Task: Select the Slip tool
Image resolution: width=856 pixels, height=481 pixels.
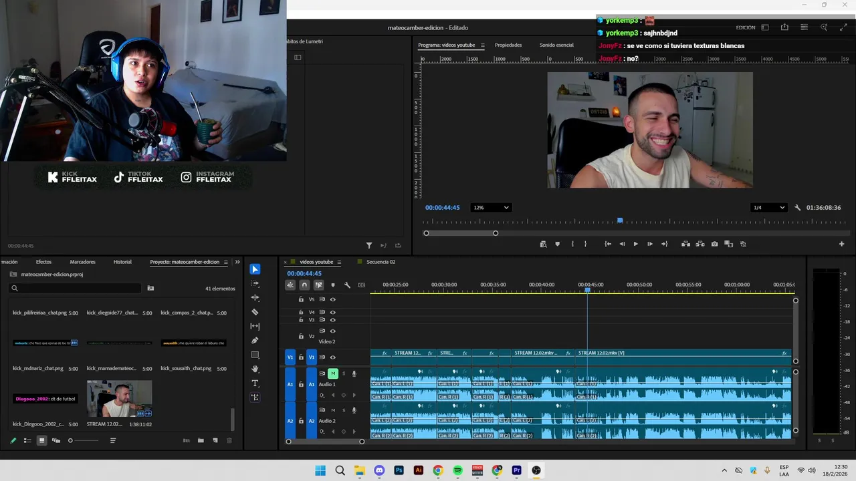Action: [x=255, y=326]
